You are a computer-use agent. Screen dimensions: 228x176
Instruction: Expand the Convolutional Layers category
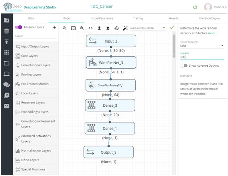point(36,65)
